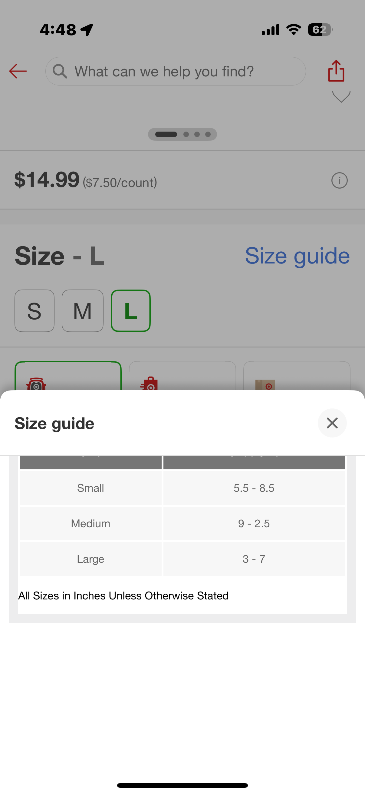Choose the shipping box icon
This screenshot has width=365, height=795.
(x=265, y=384)
